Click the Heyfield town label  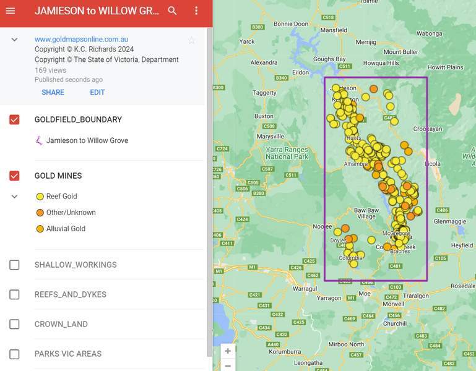click(x=462, y=245)
